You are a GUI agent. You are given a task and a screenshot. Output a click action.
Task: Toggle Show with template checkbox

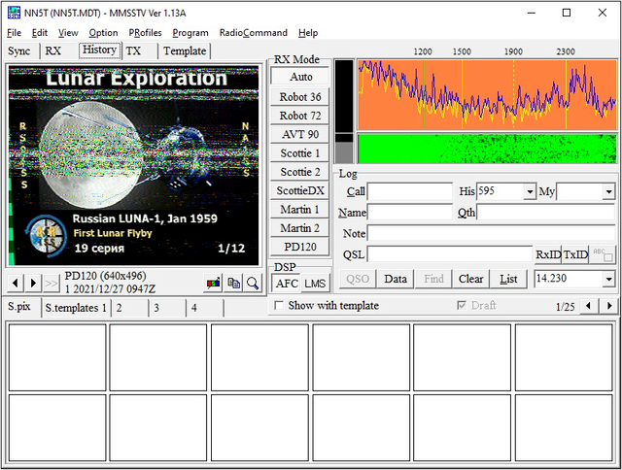(x=279, y=305)
